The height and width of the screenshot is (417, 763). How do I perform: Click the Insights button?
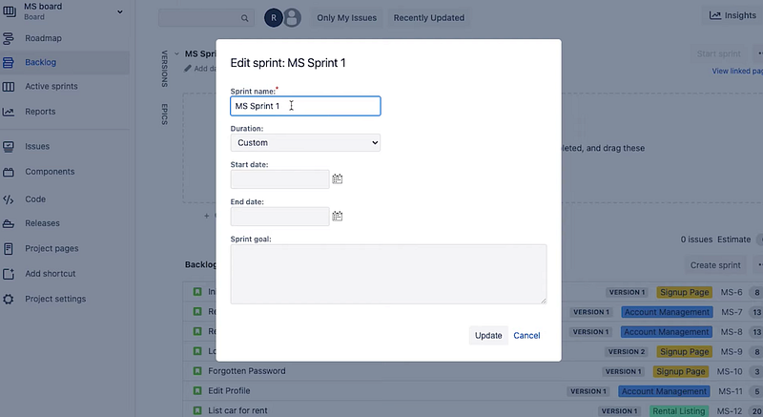pos(732,15)
